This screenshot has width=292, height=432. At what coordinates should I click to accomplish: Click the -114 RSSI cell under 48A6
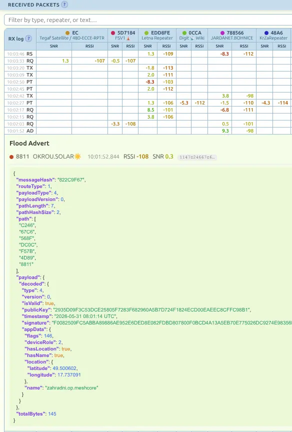coord(282,103)
